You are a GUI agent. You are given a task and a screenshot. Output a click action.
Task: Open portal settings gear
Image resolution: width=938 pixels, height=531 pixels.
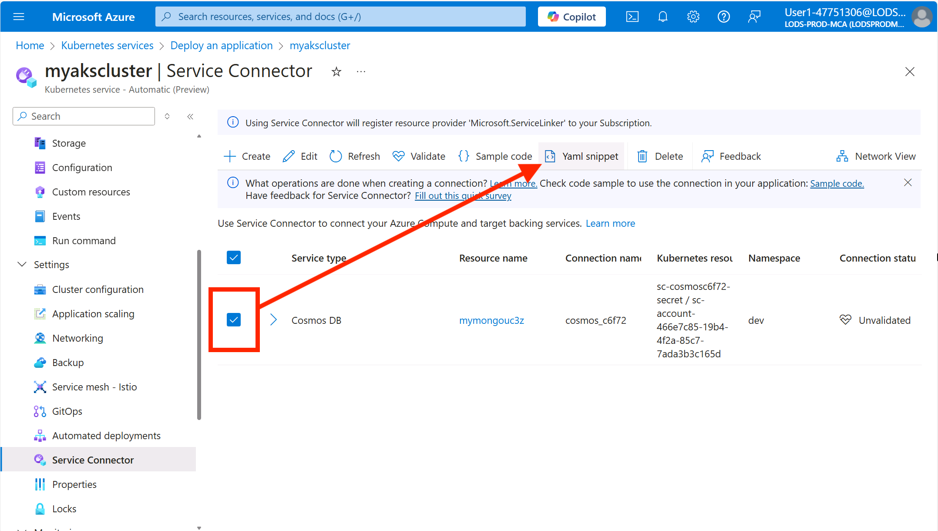point(693,17)
